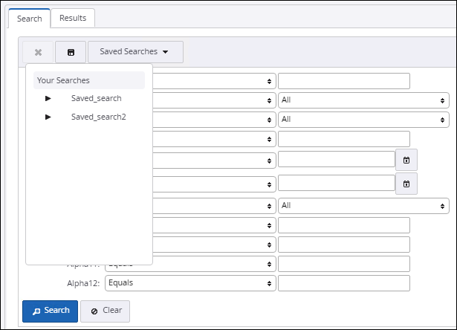Click the Alpha12 value input field

pos(344,282)
